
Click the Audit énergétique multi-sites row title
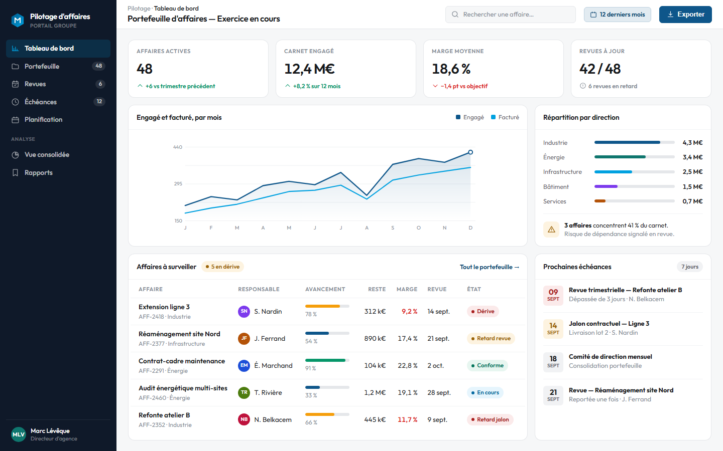[x=183, y=388]
